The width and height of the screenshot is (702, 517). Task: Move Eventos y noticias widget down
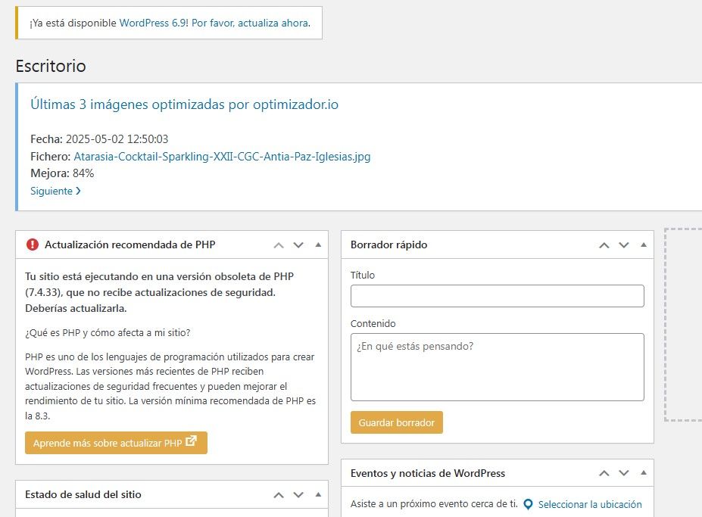click(624, 473)
